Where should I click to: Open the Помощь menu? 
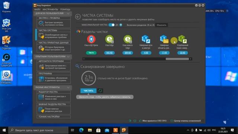click(x=65, y=9)
